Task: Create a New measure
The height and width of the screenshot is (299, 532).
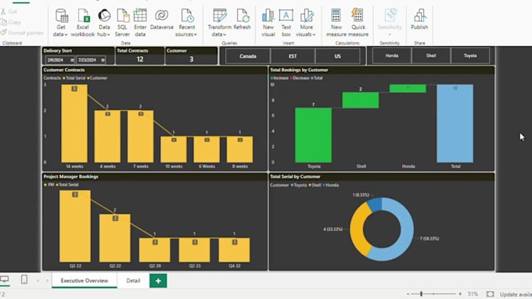Action: pyautogui.click(x=336, y=23)
